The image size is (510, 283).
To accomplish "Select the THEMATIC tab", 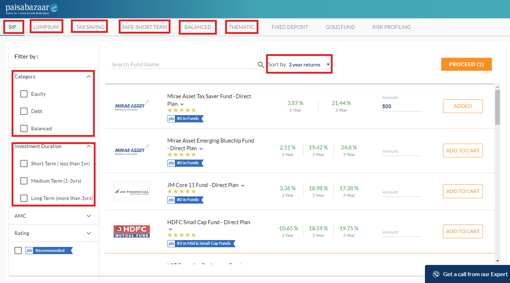I will point(241,27).
